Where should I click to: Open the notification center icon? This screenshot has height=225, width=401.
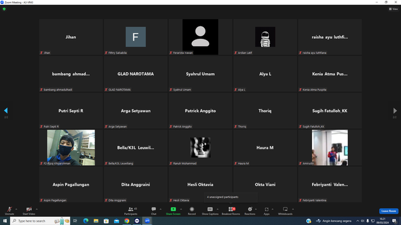pyautogui.click(x=394, y=221)
